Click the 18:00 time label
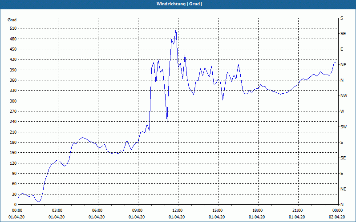Viewport: 356px width, 222px height. [x=258, y=210]
